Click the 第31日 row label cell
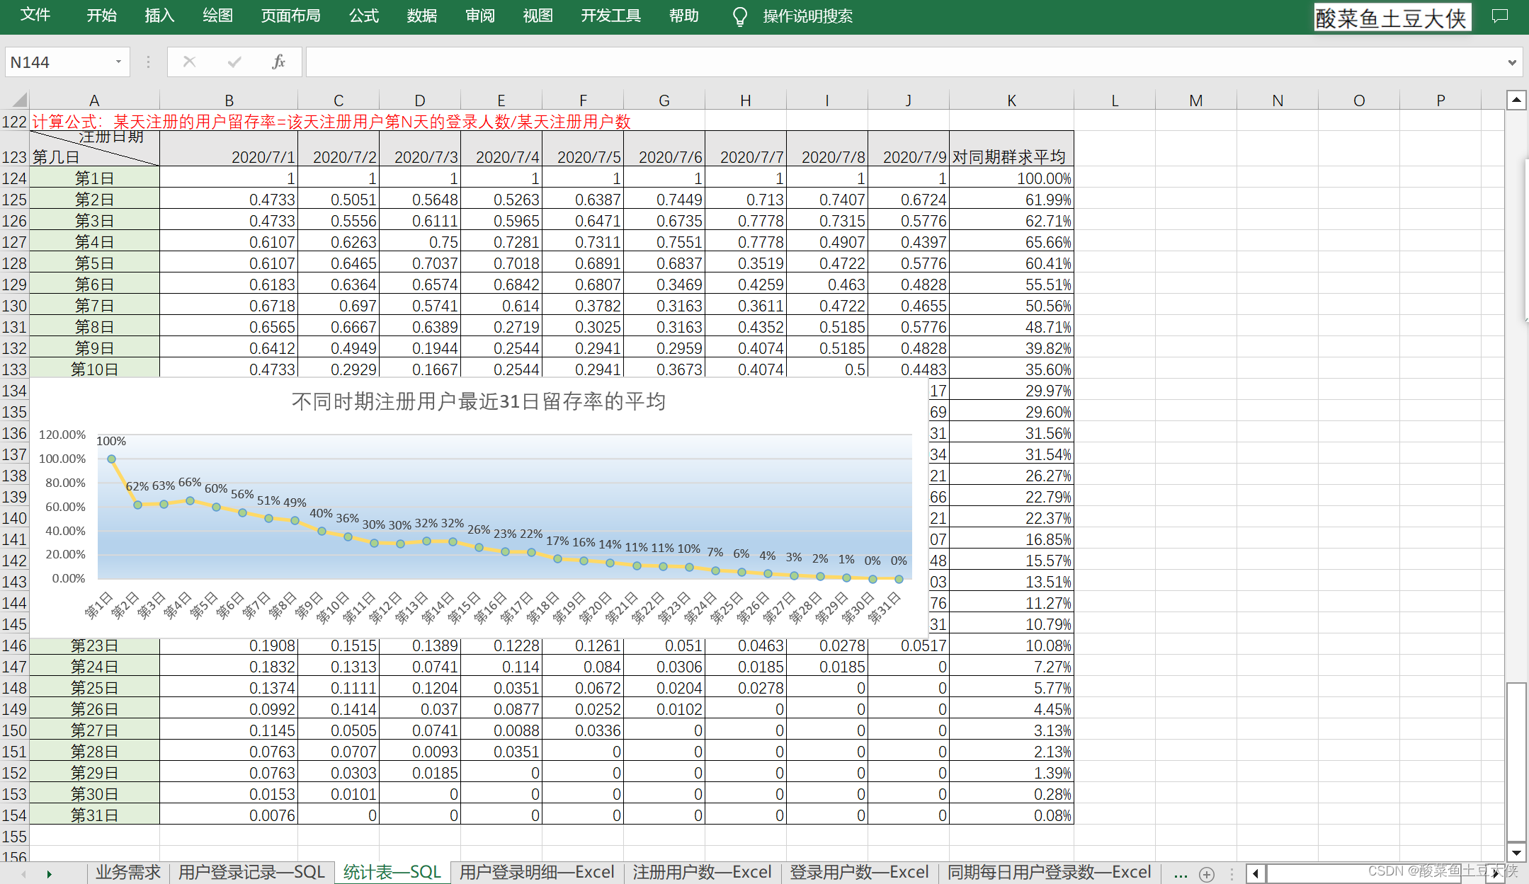 click(94, 815)
